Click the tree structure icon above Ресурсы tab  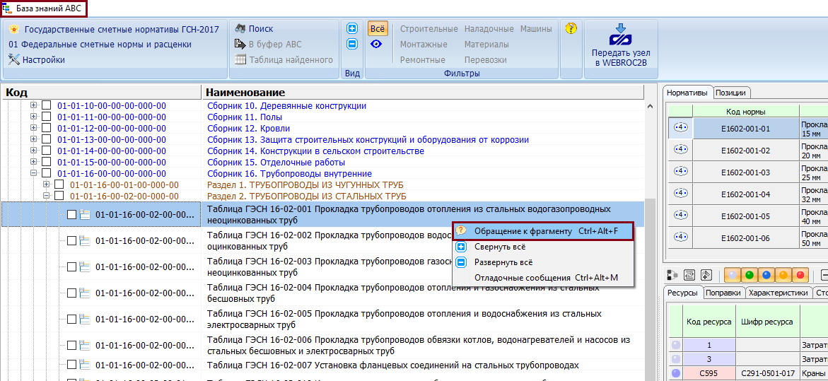click(x=672, y=275)
